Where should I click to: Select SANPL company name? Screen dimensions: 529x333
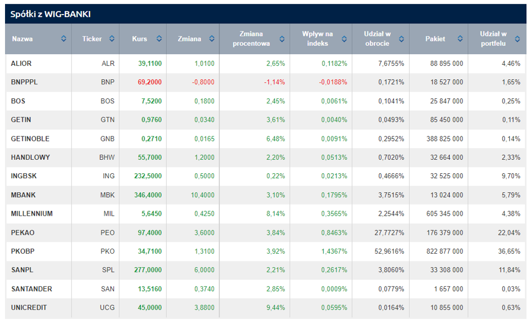click(22, 270)
